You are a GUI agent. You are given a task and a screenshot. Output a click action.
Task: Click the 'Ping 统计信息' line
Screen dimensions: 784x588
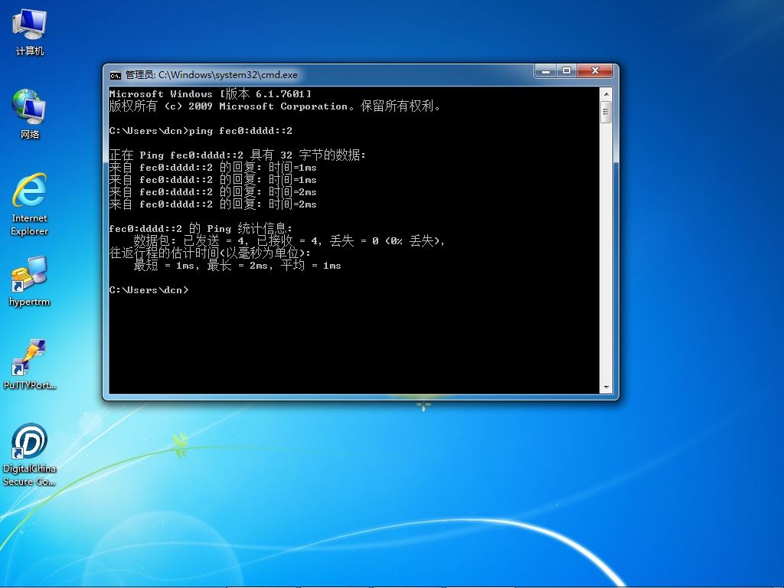pos(201,228)
